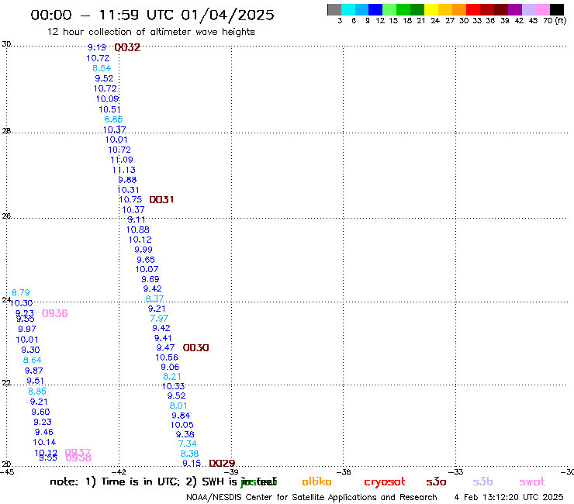
Task: Select the wave height reading 10.51
Action: (x=109, y=109)
